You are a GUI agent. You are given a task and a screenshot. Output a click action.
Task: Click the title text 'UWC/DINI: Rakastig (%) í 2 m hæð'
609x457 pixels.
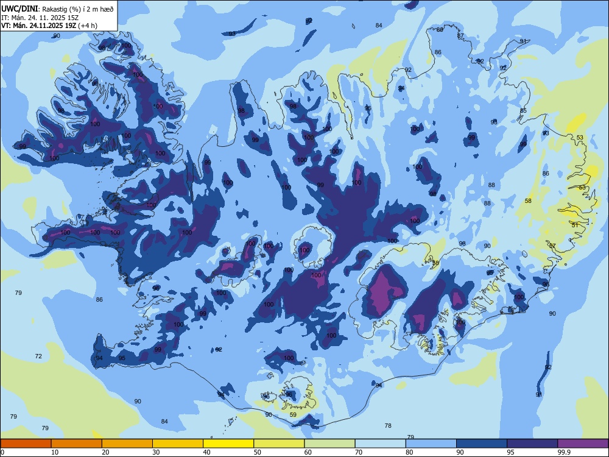57,9
